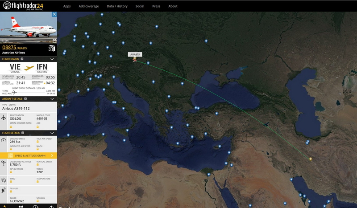The height and width of the screenshot is (208, 357).
Task: Click the weather icon beside Wind
Action: (x=4, y=180)
